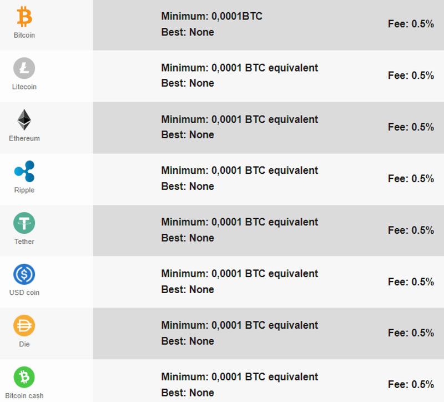The image size is (444, 402).
Task: Click the Litecoin text label
Action: 24,87
